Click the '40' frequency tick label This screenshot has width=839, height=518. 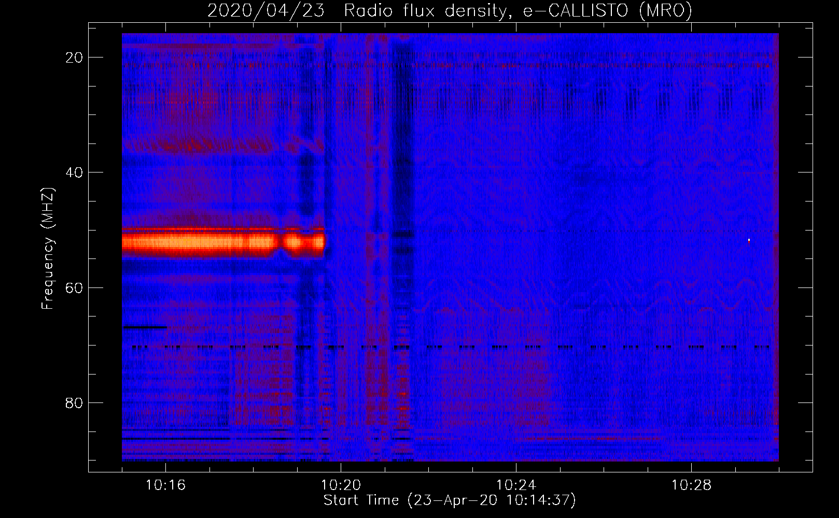(74, 172)
